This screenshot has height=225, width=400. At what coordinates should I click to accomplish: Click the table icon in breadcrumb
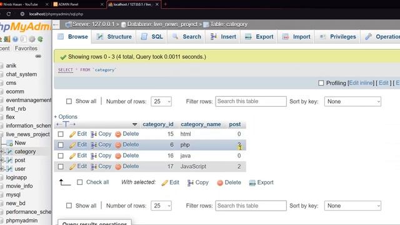coord(206,24)
